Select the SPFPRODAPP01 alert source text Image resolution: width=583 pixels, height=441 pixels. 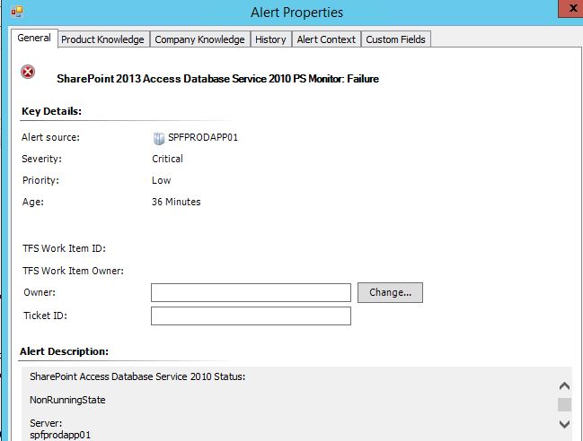click(x=203, y=137)
